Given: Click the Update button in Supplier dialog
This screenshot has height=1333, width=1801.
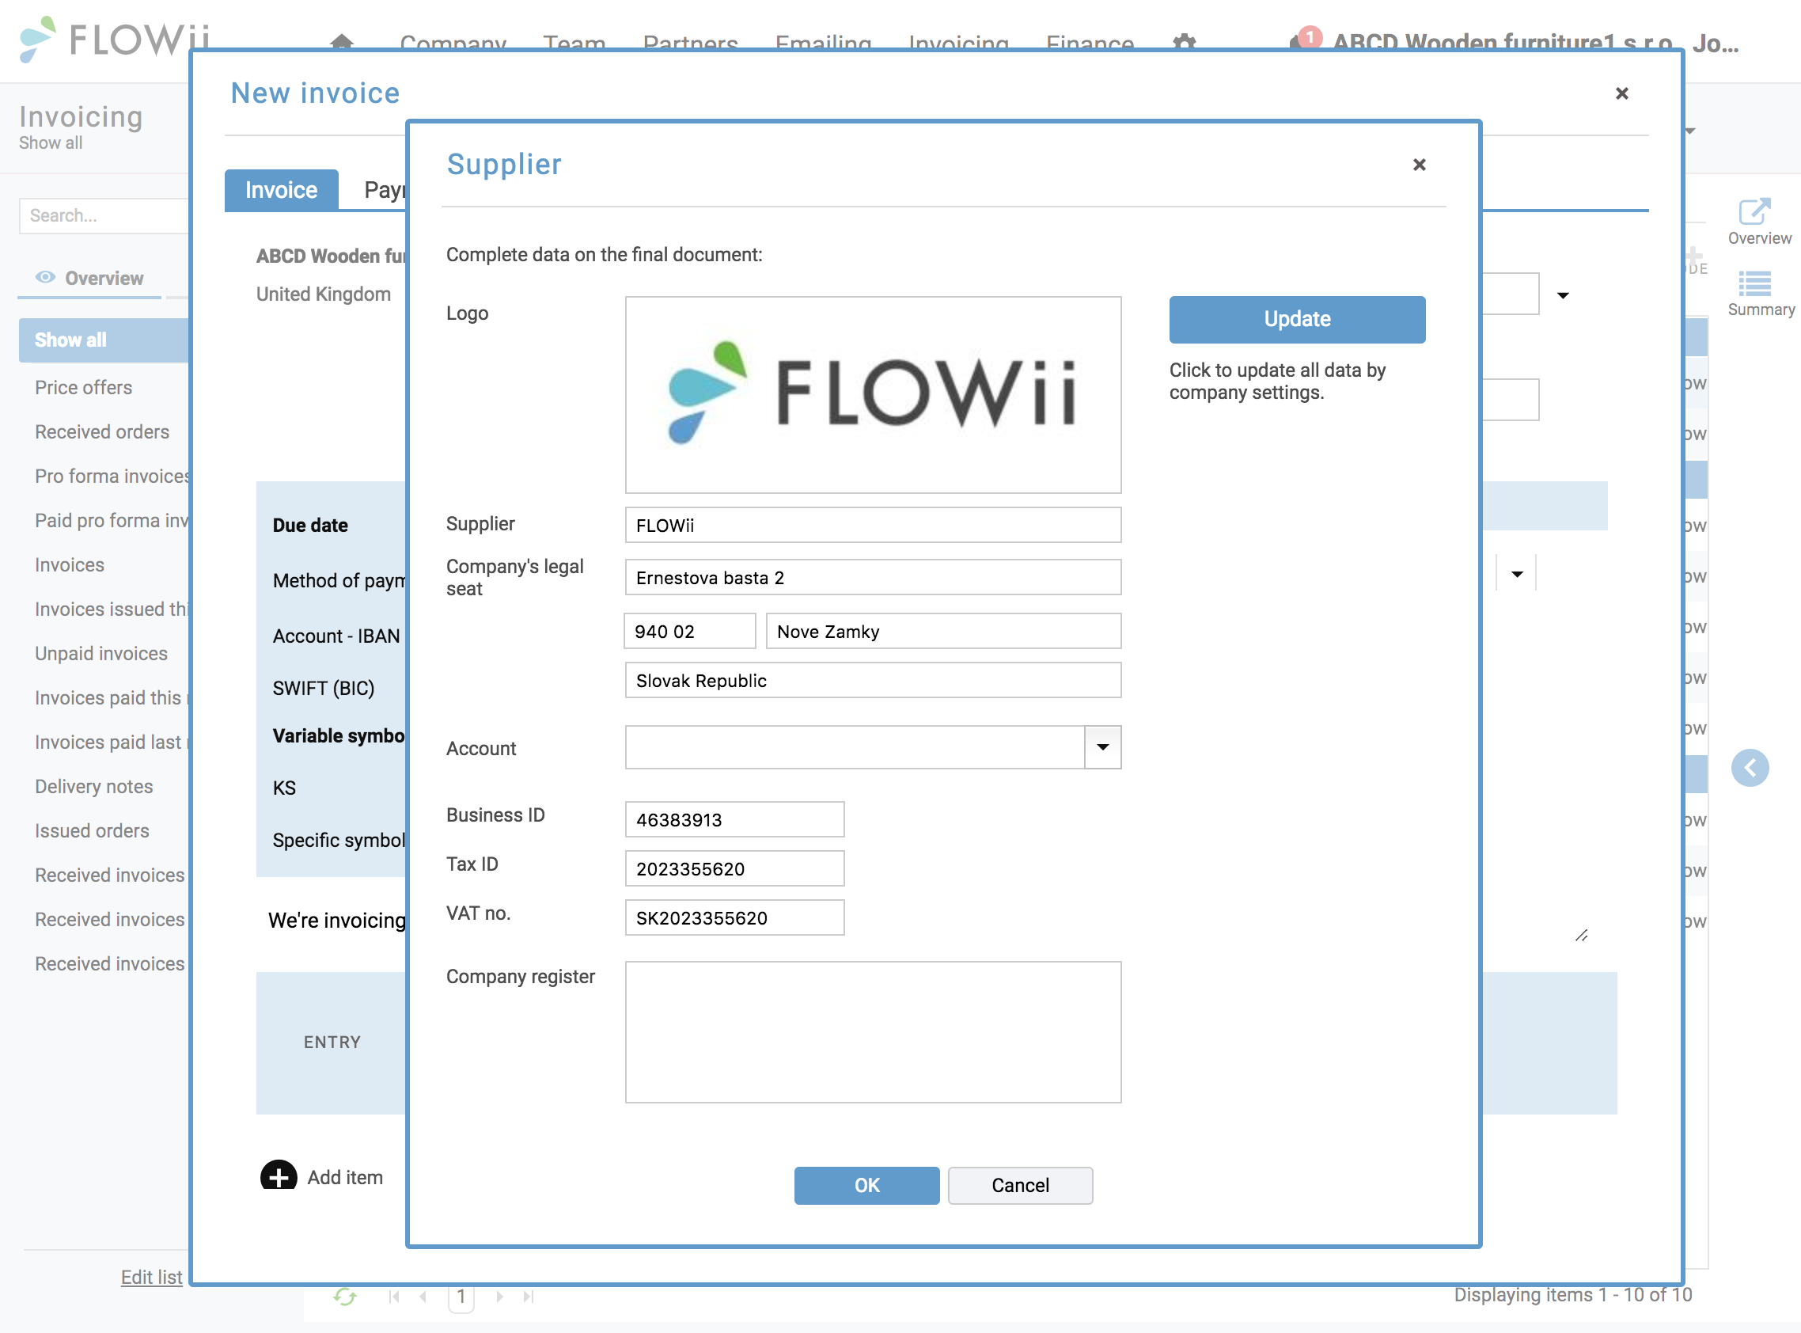Looking at the screenshot, I should [x=1296, y=319].
